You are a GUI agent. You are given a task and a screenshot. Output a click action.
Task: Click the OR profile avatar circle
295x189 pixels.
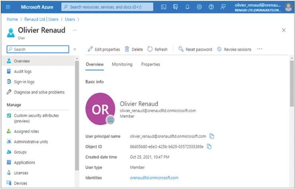(100, 109)
